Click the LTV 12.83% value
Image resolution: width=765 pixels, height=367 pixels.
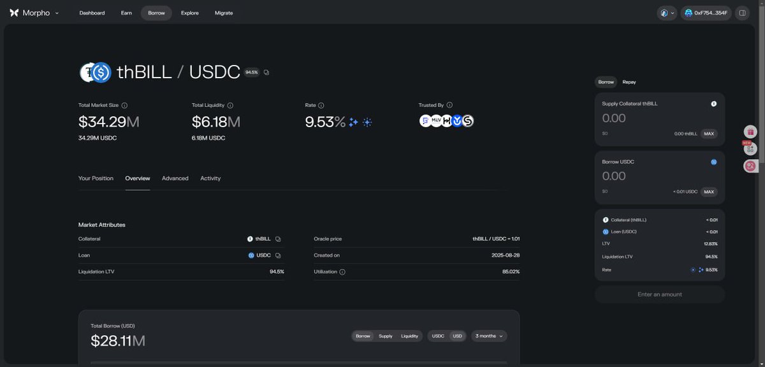(711, 244)
